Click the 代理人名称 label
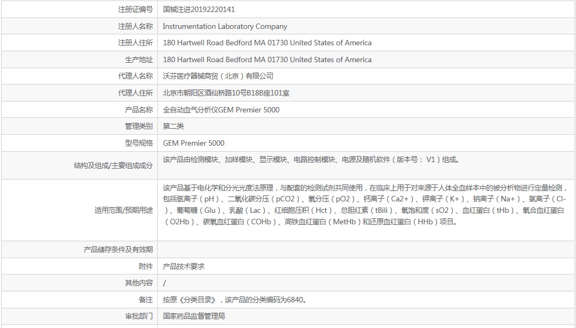 click(135, 76)
